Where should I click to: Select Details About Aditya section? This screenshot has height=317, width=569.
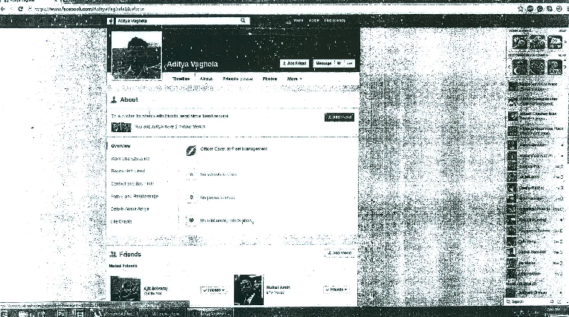(130, 209)
